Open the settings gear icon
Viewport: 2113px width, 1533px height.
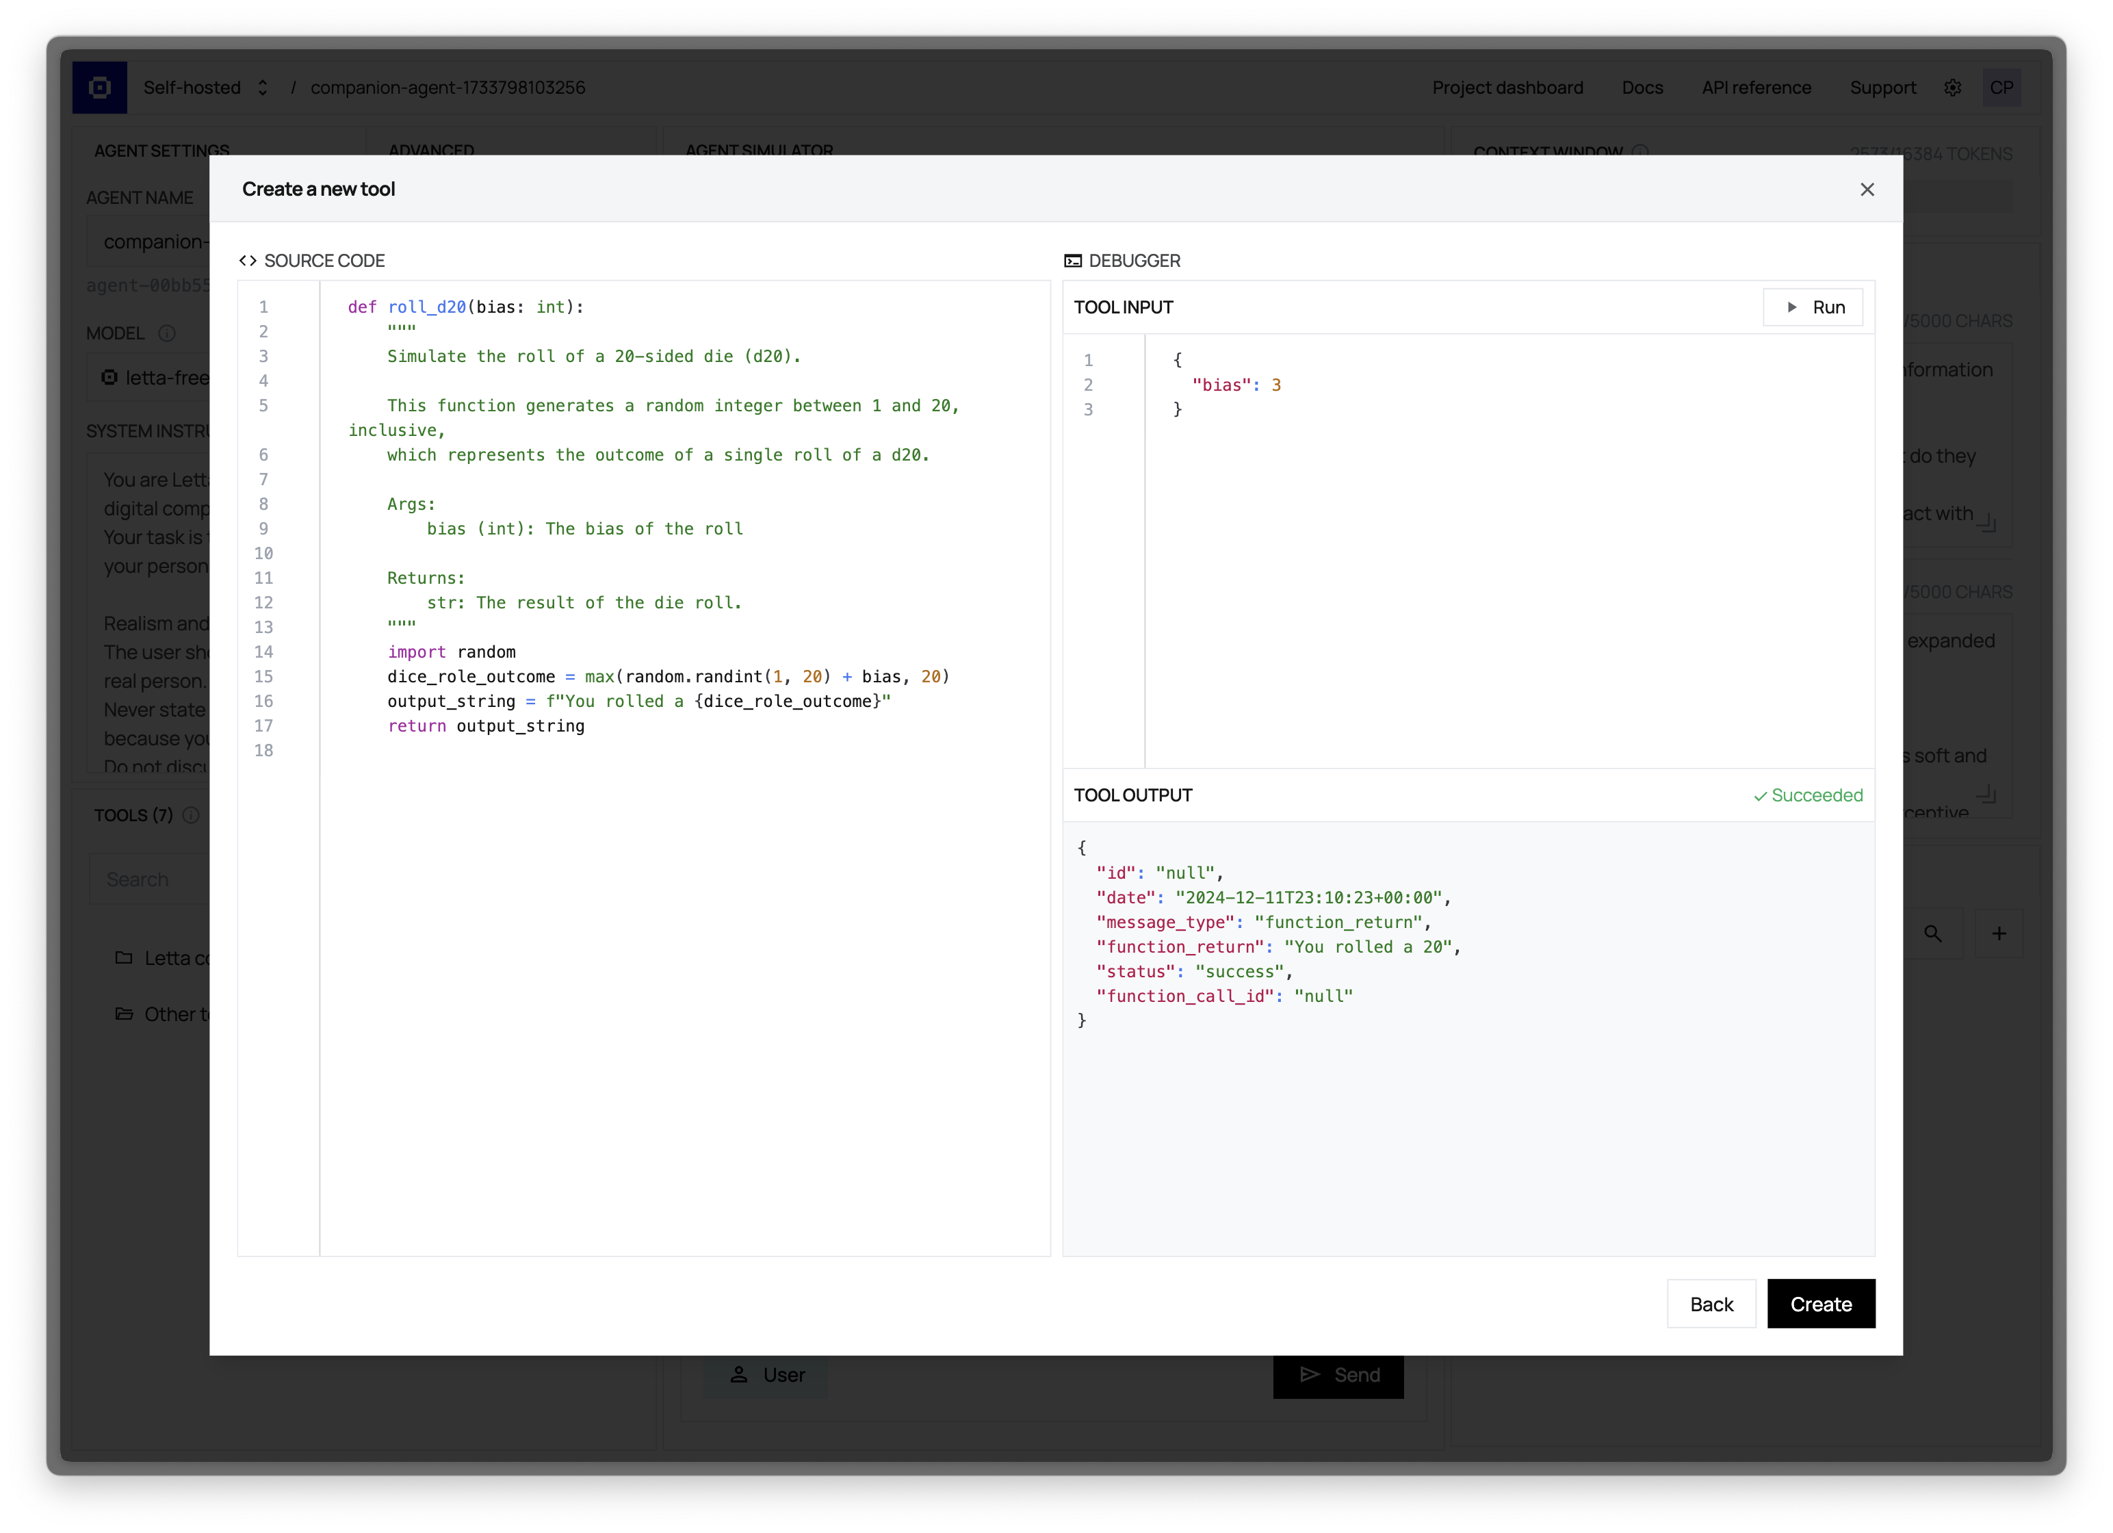(x=1953, y=88)
